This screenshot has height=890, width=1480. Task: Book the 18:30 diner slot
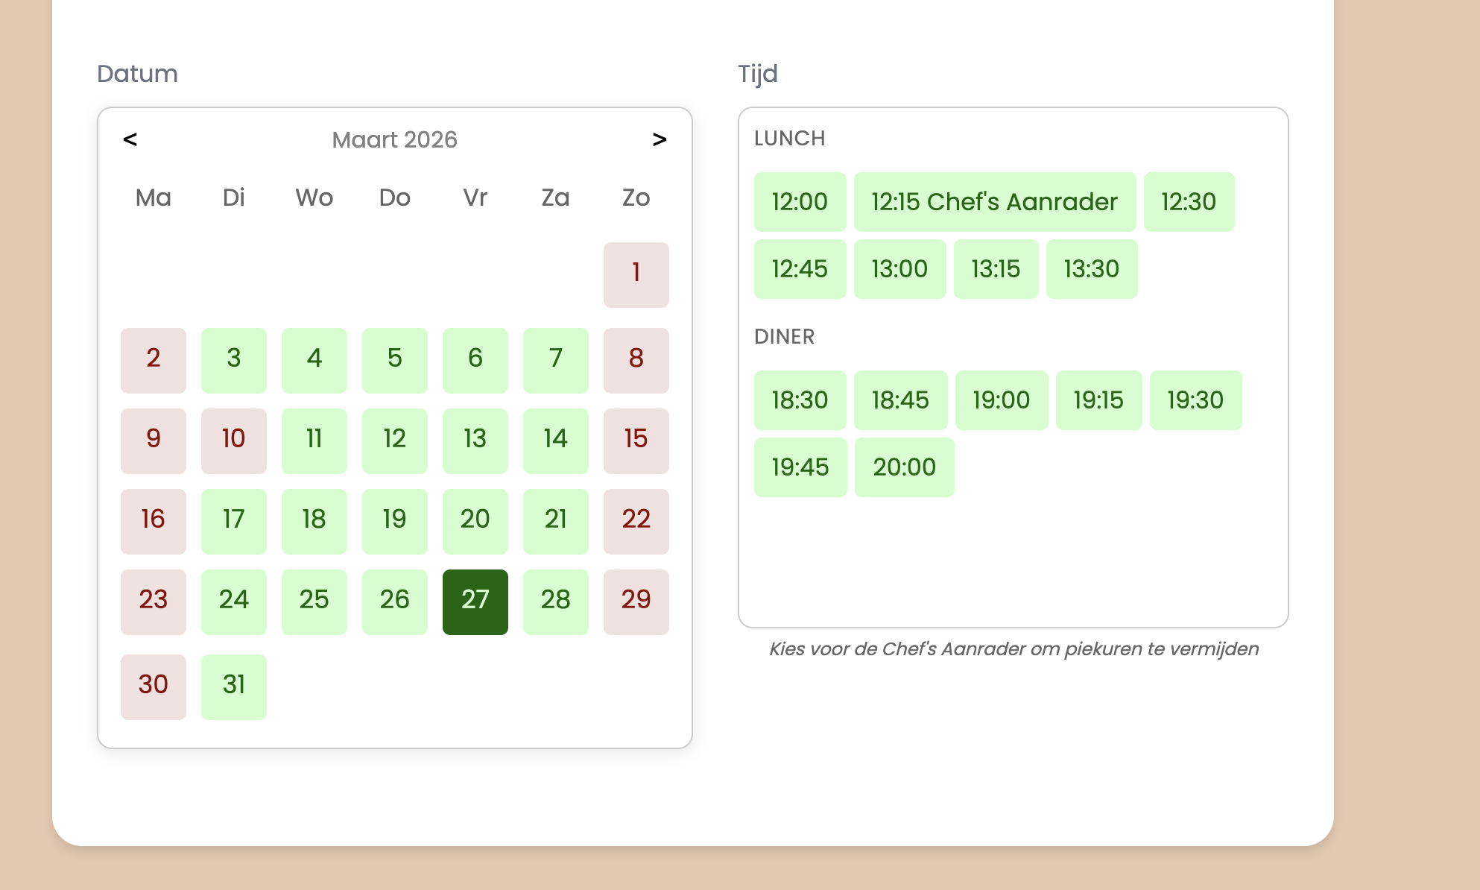(800, 400)
